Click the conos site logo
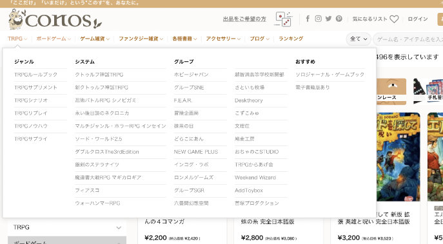Image resolution: width=443 pixels, height=244 pixels. coord(55,19)
